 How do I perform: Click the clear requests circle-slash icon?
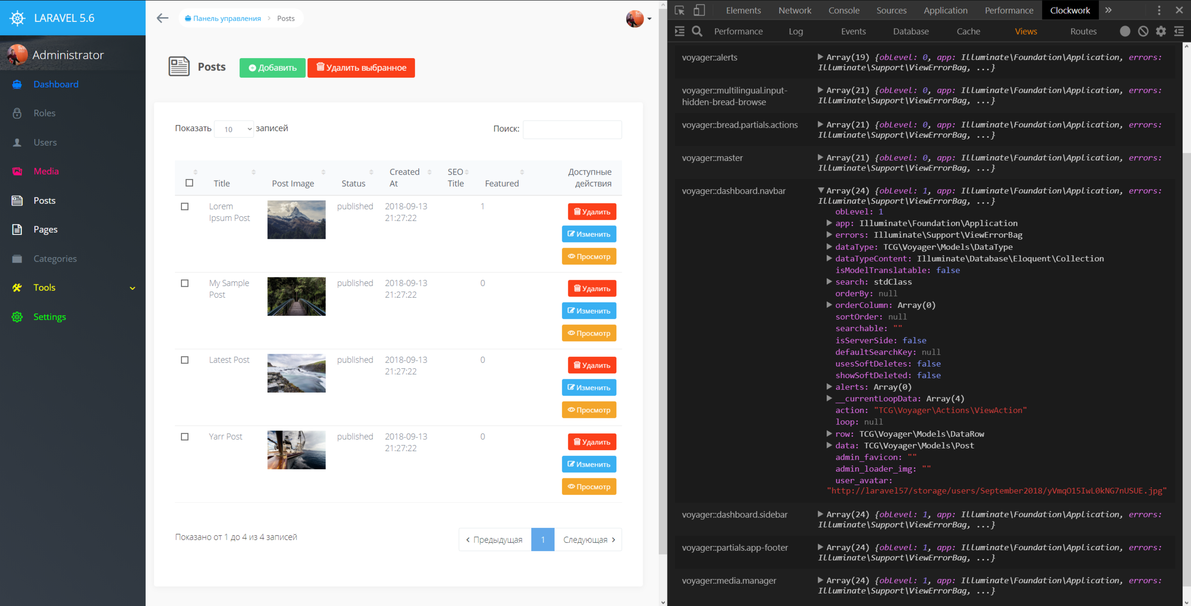[x=1143, y=31]
